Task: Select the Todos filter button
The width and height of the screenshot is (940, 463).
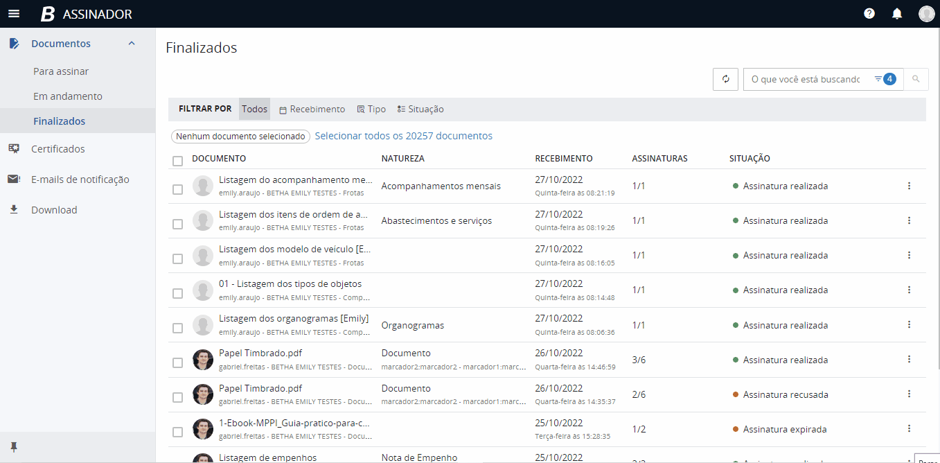Action: point(254,110)
